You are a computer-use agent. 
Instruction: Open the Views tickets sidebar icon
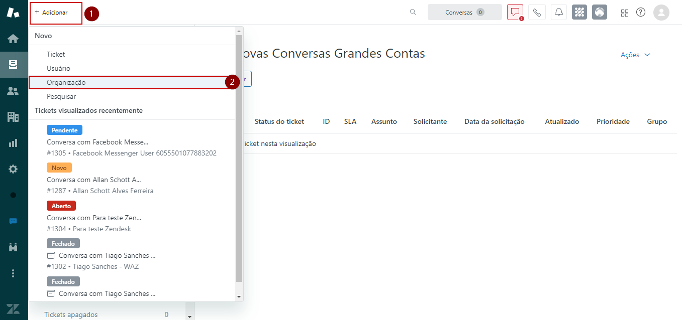[x=13, y=65]
